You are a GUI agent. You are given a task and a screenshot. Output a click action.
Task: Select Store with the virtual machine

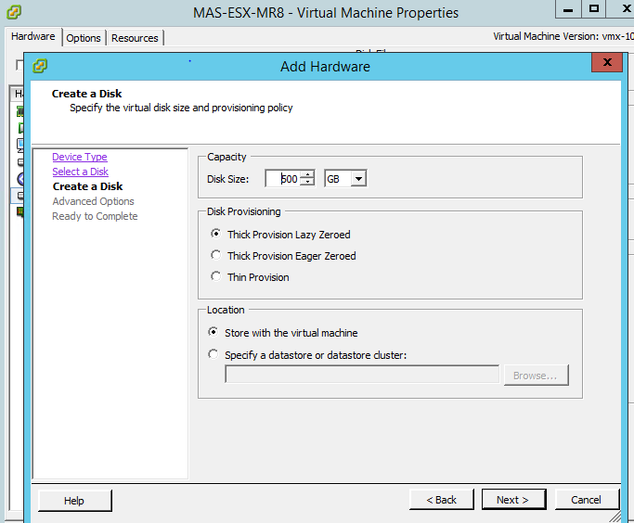tap(213, 332)
